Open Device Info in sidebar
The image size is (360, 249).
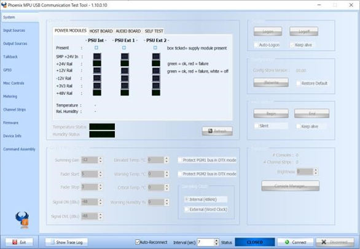pos(12,136)
